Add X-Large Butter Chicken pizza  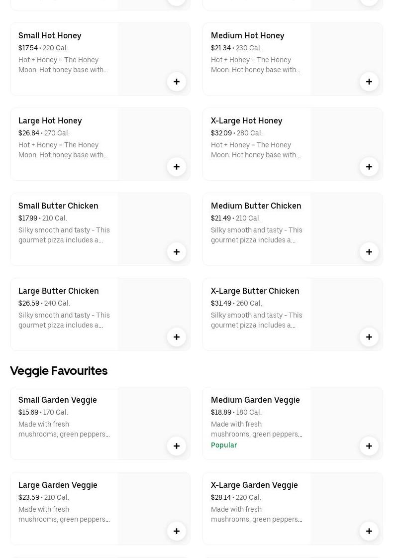(369, 337)
